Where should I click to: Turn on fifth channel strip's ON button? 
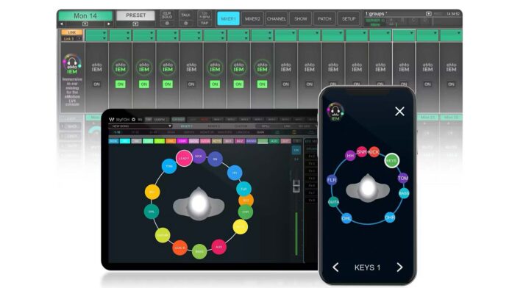[191, 84]
